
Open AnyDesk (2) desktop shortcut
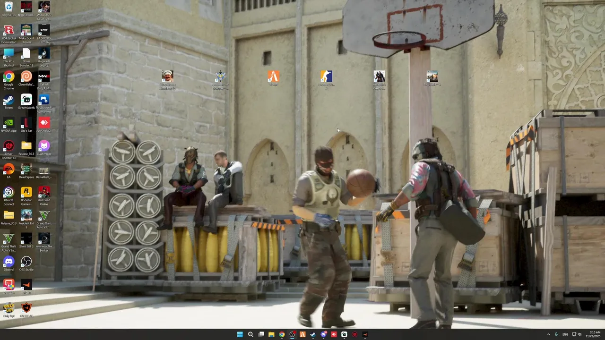coord(43,125)
